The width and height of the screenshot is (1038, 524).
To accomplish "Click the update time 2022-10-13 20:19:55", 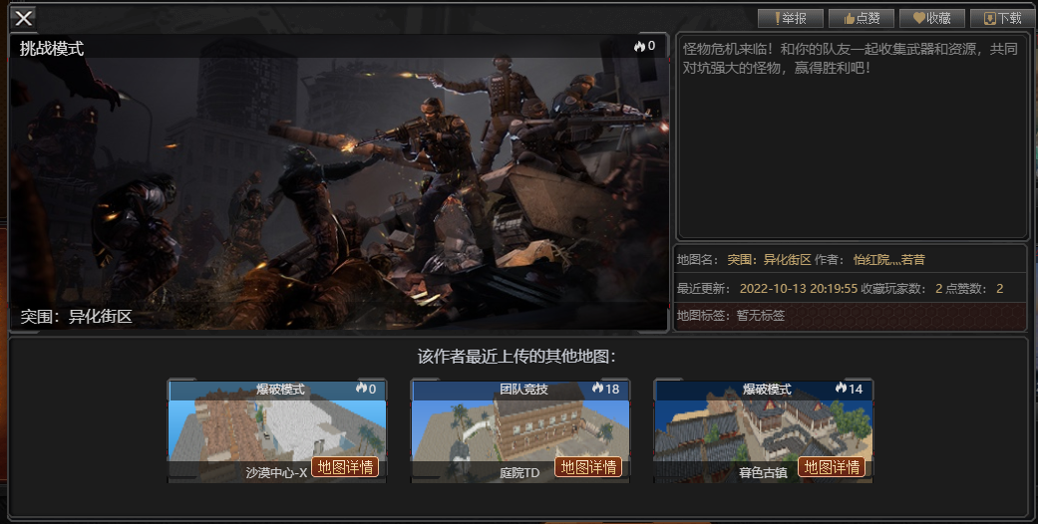I will (799, 289).
